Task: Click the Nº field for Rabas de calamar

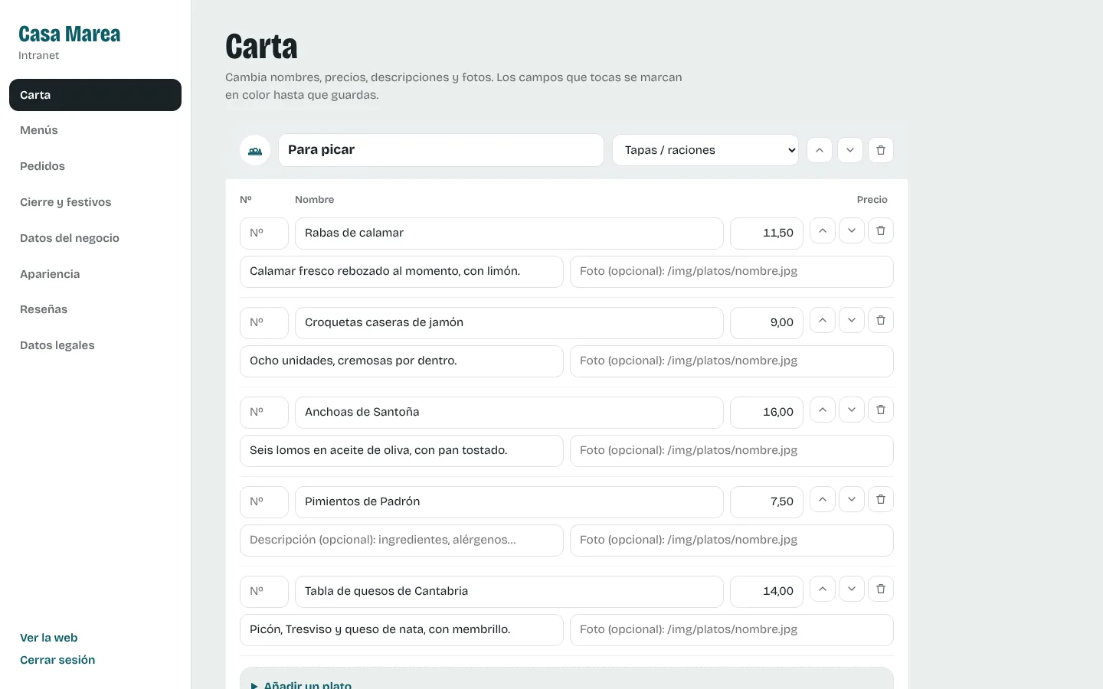Action: tap(264, 233)
